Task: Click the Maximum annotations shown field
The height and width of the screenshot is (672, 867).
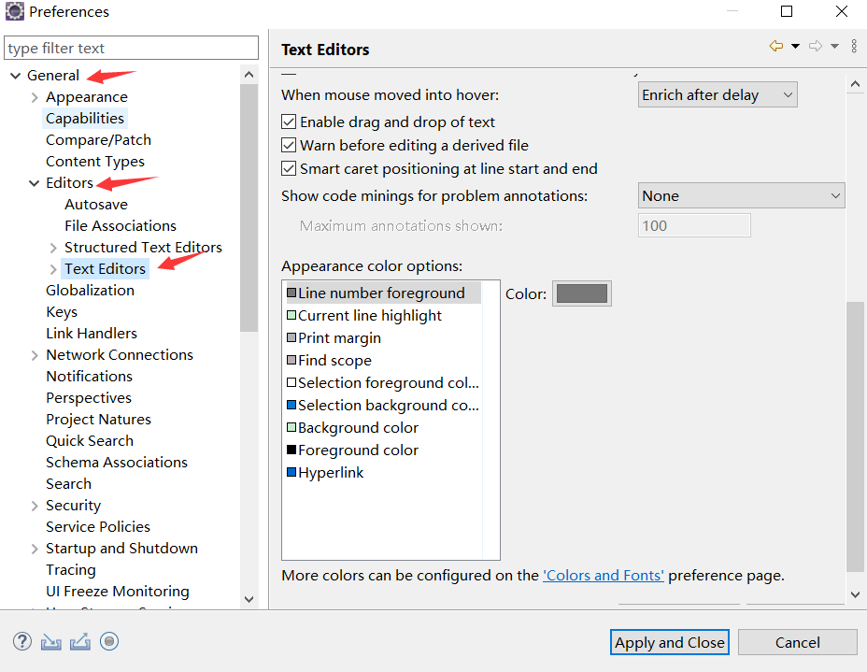Action: [694, 225]
